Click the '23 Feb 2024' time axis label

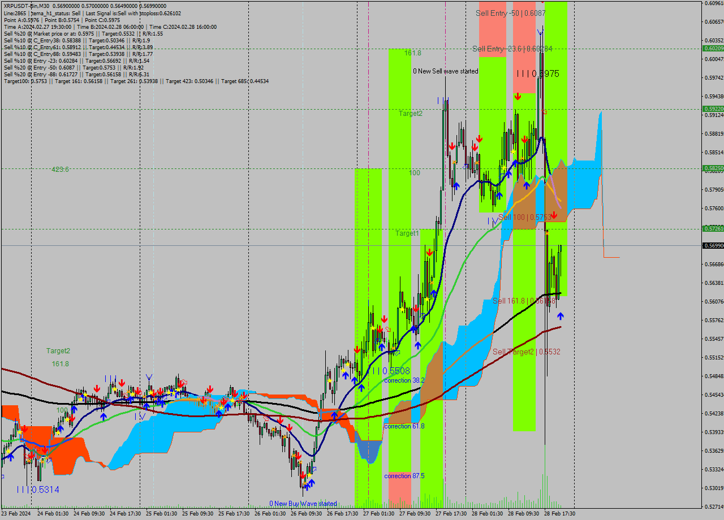pos(16,514)
